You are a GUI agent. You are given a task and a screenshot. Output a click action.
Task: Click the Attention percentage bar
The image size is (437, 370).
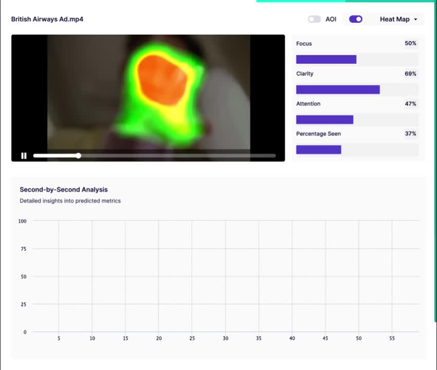[x=357, y=120]
